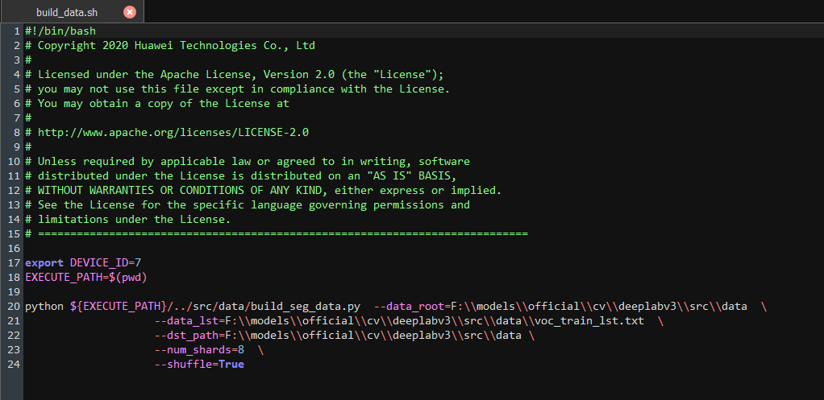
Task: Click the python command word
Action: click(x=44, y=306)
